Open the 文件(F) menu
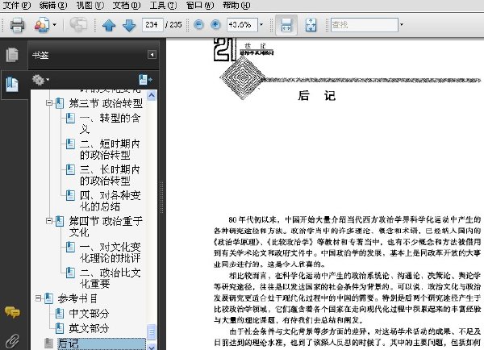Image resolution: width=484 pixels, height=350 pixels. point(16,5)
